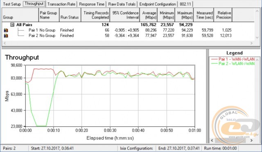The width and height of the screenshot is (262, 152).
Task: Click Pair 1 confidence interval -0,905 : +0,905
Action: pos(126,30)
